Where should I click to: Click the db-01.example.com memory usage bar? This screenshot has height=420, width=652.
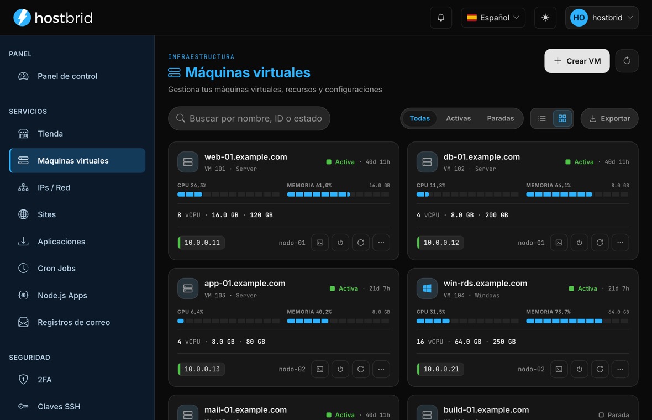(577, 194)
